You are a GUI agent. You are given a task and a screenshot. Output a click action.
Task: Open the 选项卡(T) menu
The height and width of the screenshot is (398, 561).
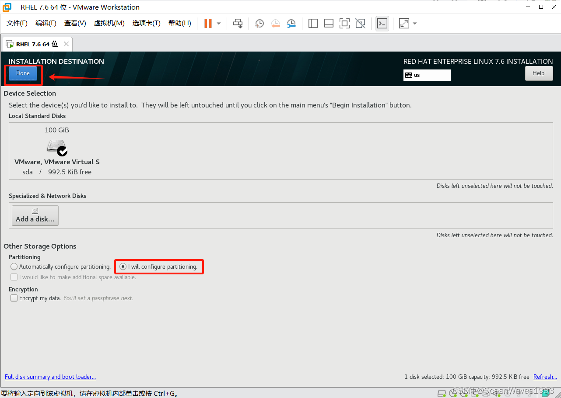click(146, 23)
